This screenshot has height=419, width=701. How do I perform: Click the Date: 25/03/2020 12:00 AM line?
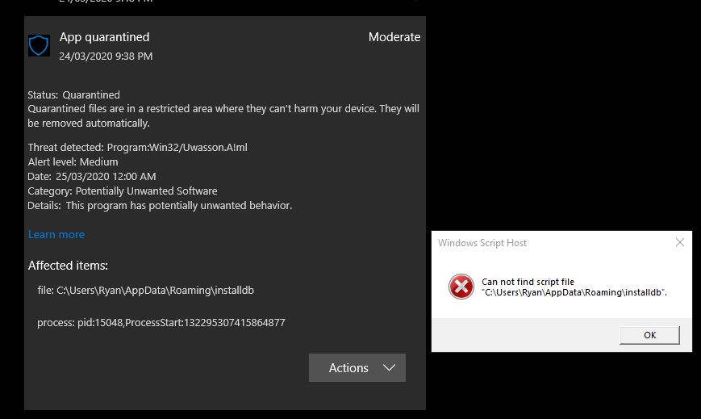pos(92,176)
